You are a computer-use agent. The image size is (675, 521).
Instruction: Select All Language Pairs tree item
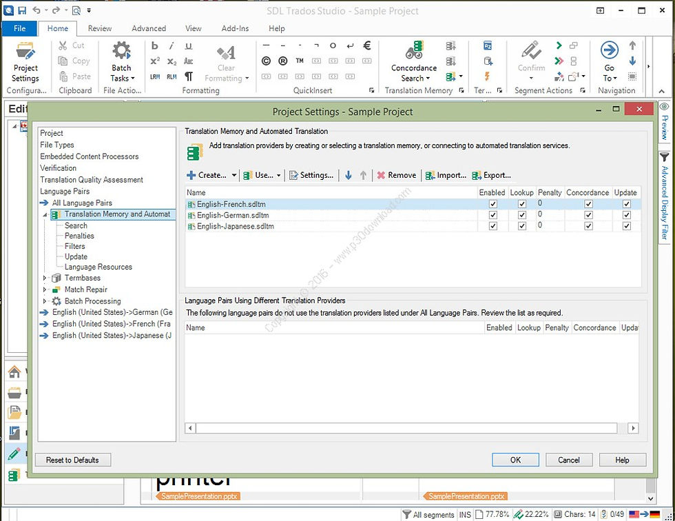pyautogui.click(x=82, y=203)
